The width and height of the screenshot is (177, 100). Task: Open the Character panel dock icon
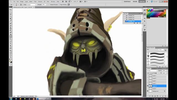point(145,18)
